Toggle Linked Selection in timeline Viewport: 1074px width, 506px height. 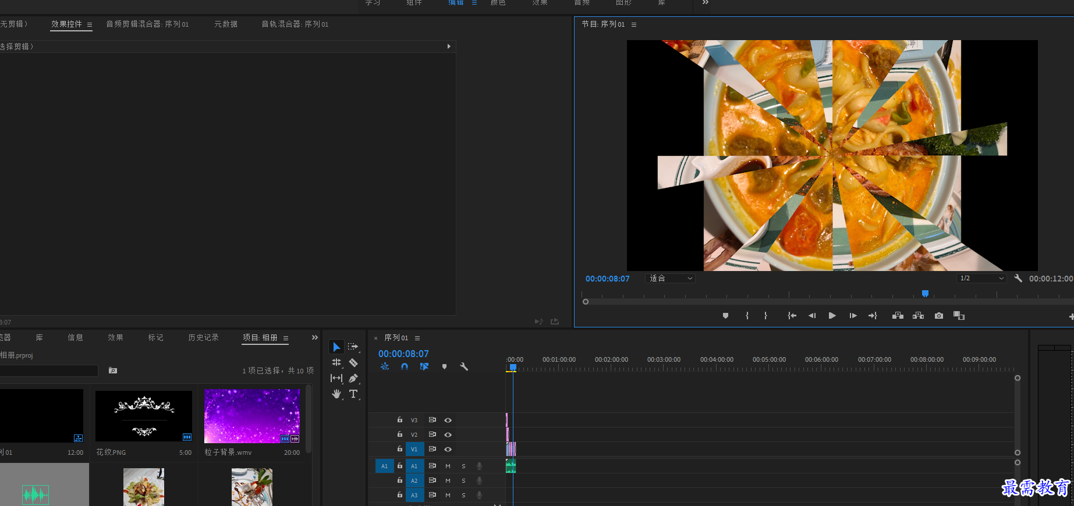(x=424, y=366)
